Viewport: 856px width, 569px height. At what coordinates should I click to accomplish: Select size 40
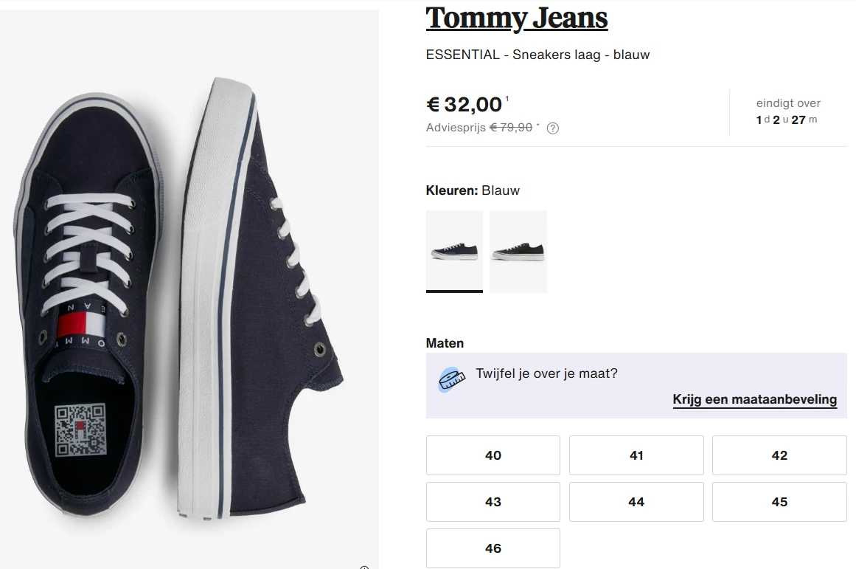[493, 455]
